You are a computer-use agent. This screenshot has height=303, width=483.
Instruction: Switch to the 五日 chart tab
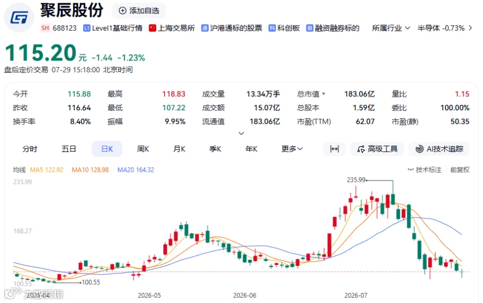coord(69,149)
